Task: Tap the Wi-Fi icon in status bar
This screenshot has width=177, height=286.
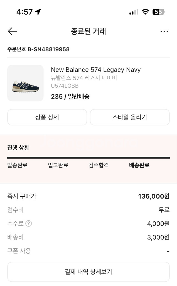Action: point(145,12)
